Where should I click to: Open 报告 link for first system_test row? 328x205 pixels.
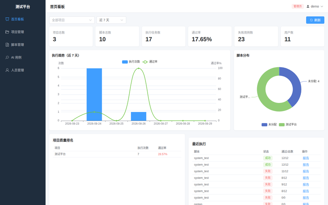[x=306, y=158]
